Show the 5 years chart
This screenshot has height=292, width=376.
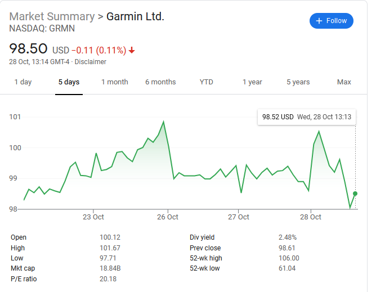pyautogui.click(x=298, y=82)
